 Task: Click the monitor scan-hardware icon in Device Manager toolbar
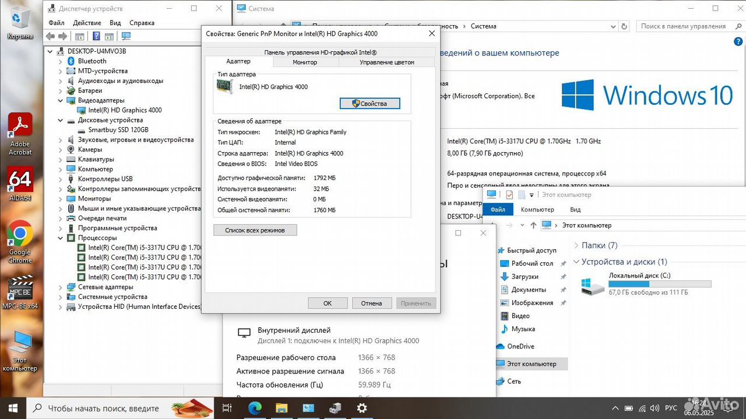pos(125,36)
